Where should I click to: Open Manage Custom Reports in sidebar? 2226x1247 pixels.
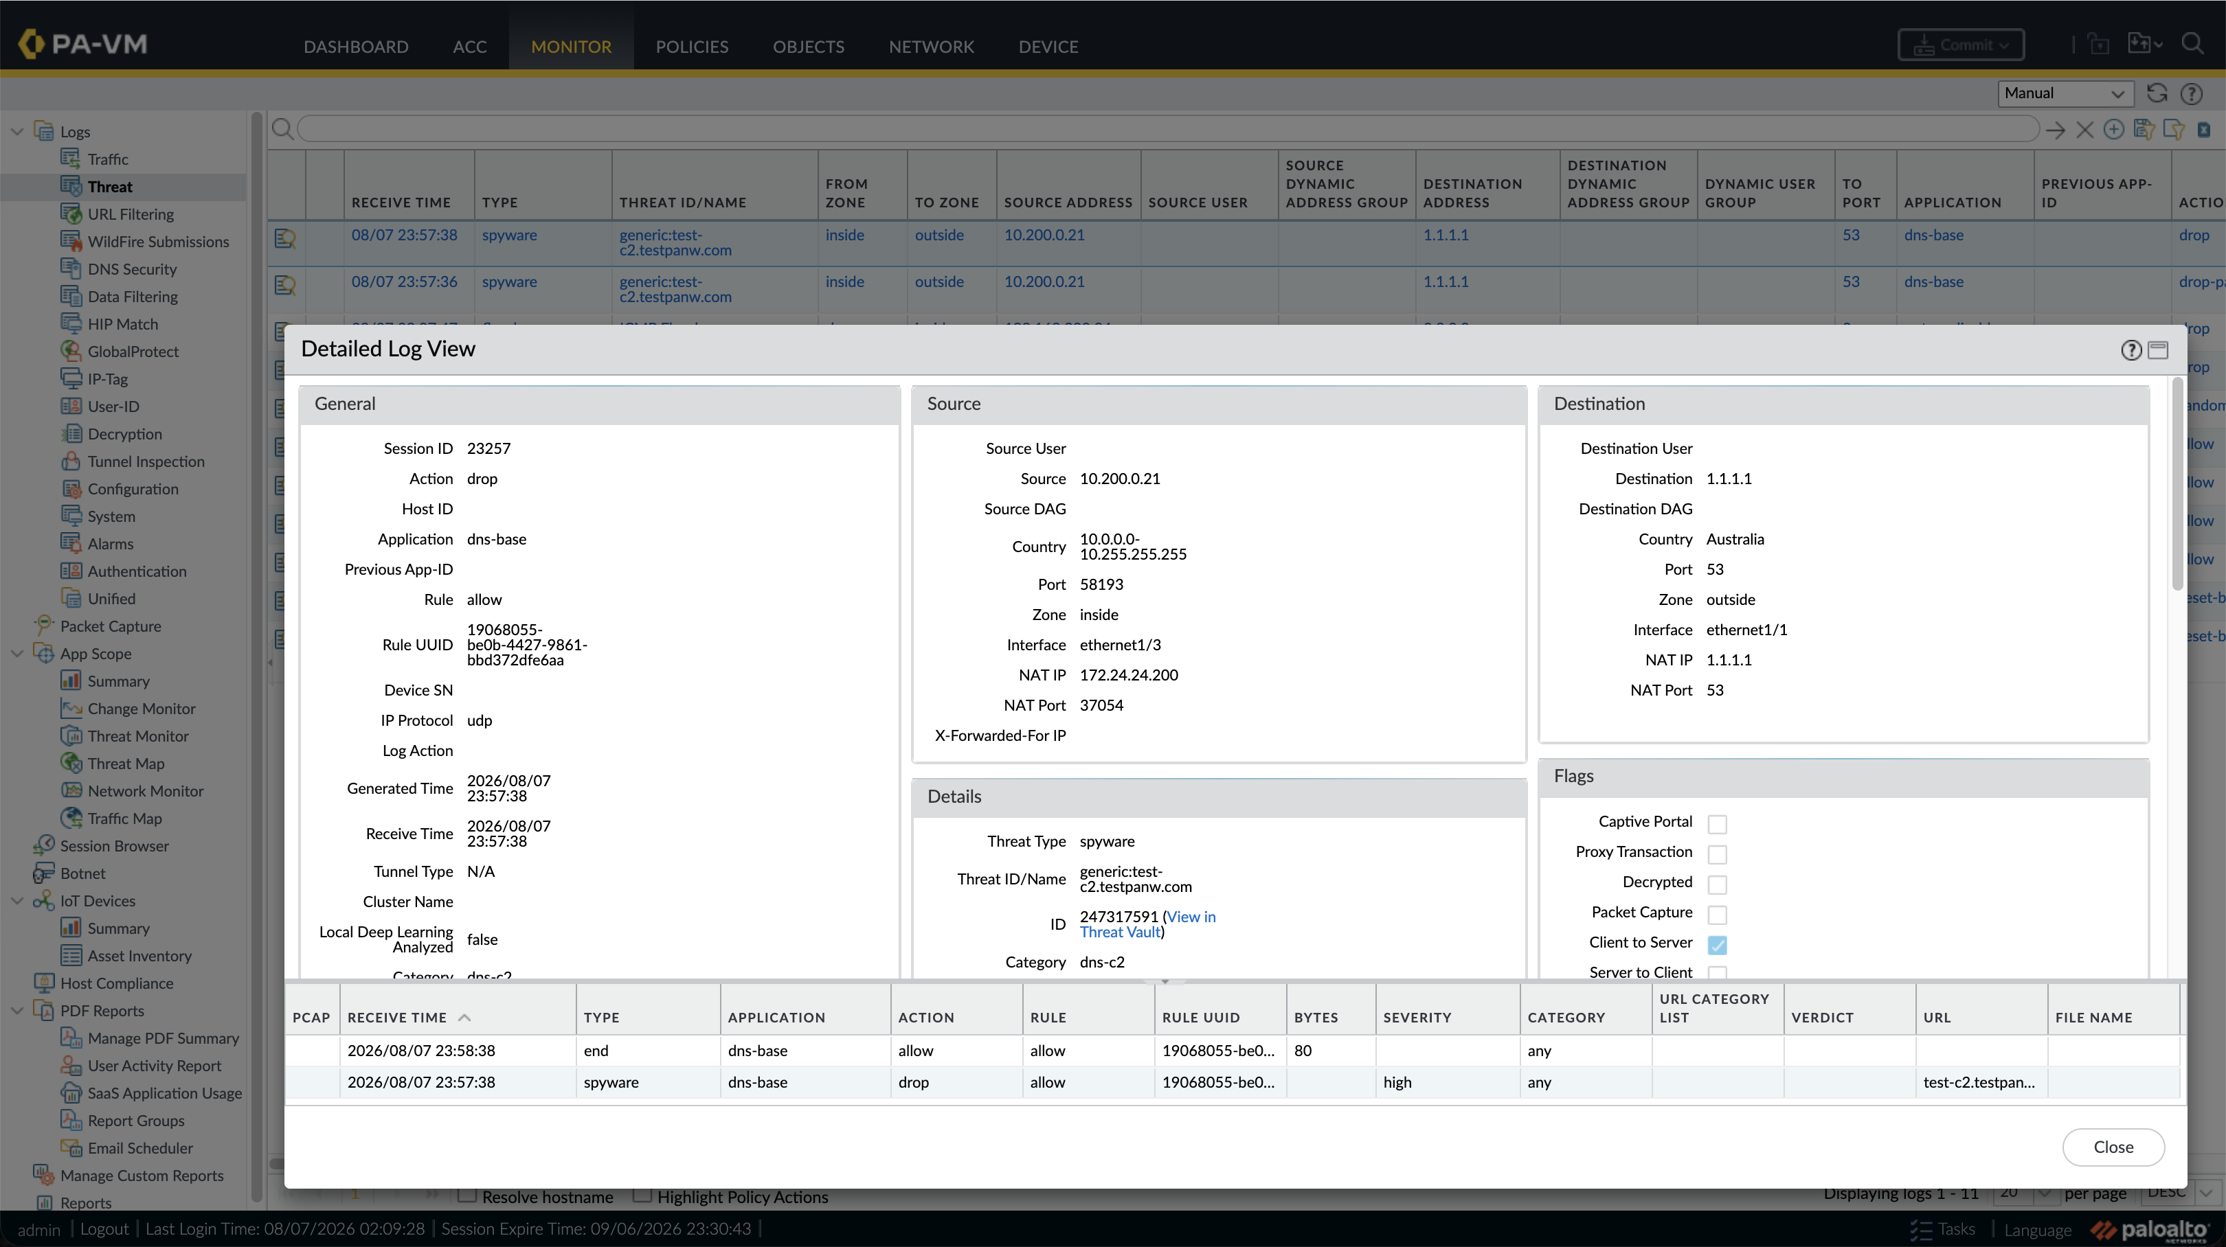click(142, 1176)
